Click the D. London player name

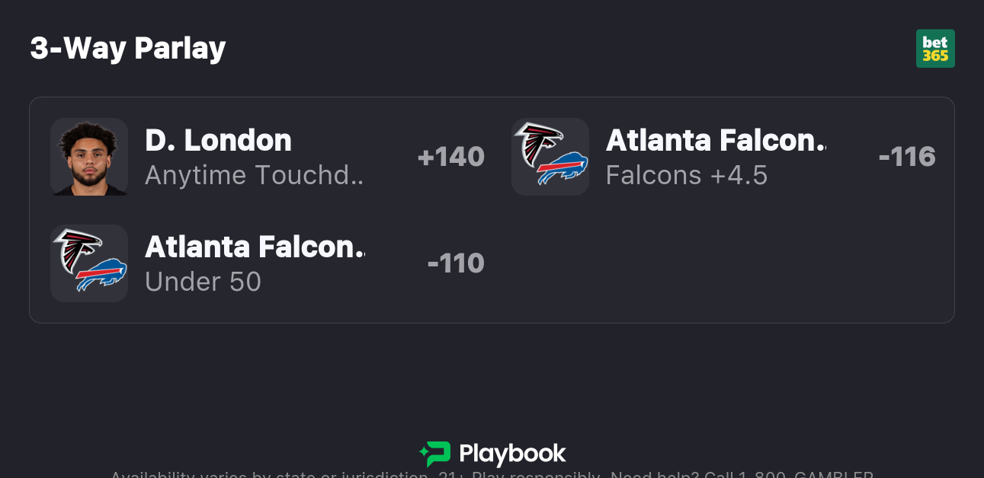[x=218, y=141]
